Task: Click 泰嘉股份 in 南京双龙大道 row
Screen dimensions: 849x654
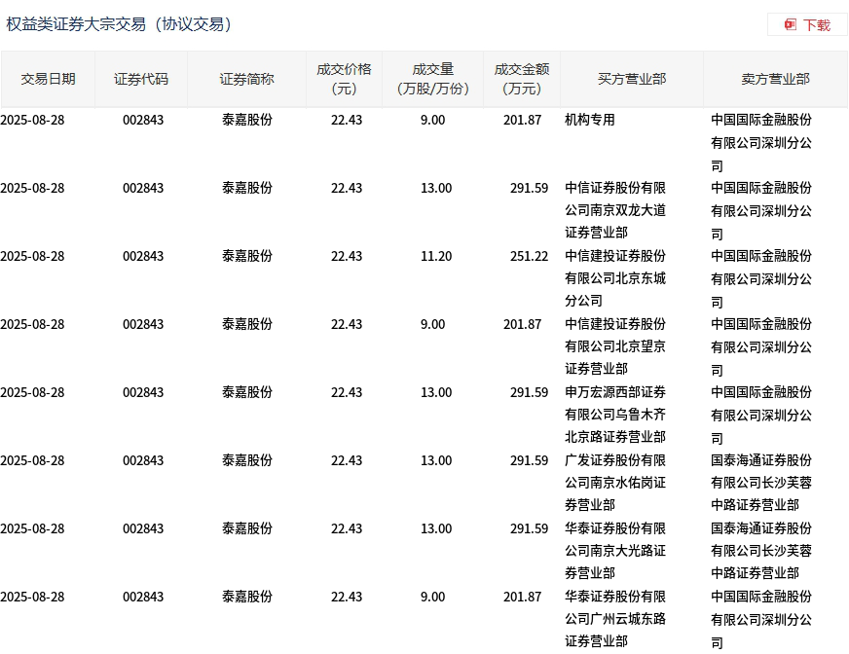Action: [x=247, y=188]
